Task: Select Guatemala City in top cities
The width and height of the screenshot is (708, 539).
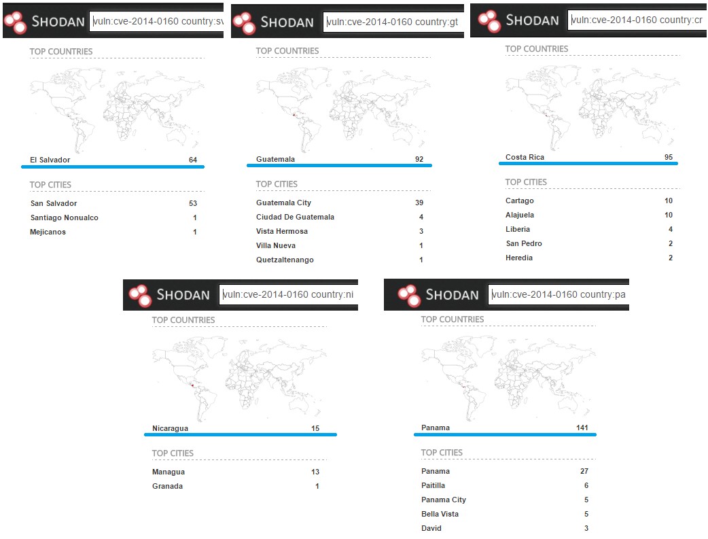Action: click(x=283, y=203)
